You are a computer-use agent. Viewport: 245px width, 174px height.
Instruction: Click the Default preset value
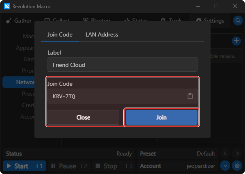click(206, 153)
